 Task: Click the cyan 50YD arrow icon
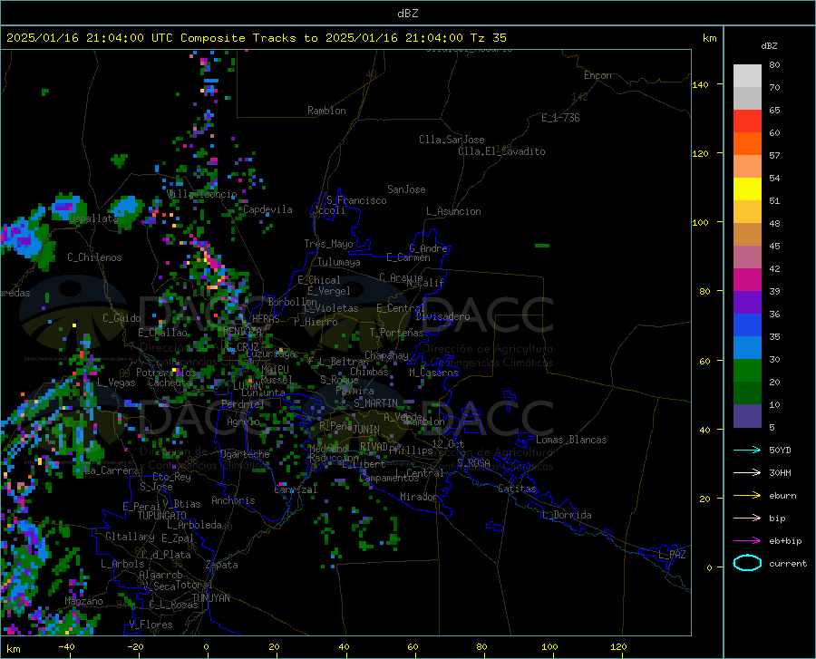(747, 450)
